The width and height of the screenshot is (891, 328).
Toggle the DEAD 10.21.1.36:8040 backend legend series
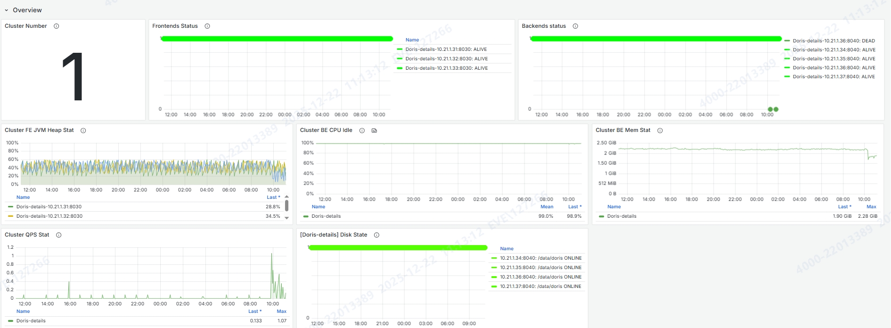pos(834,41)
